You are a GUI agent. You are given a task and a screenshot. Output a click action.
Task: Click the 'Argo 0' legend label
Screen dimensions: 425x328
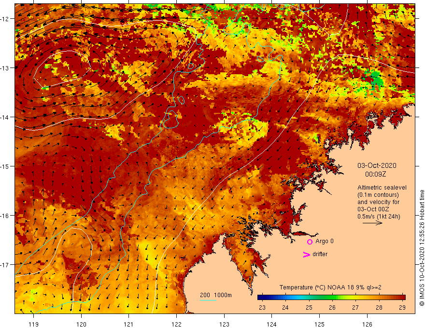325,241
